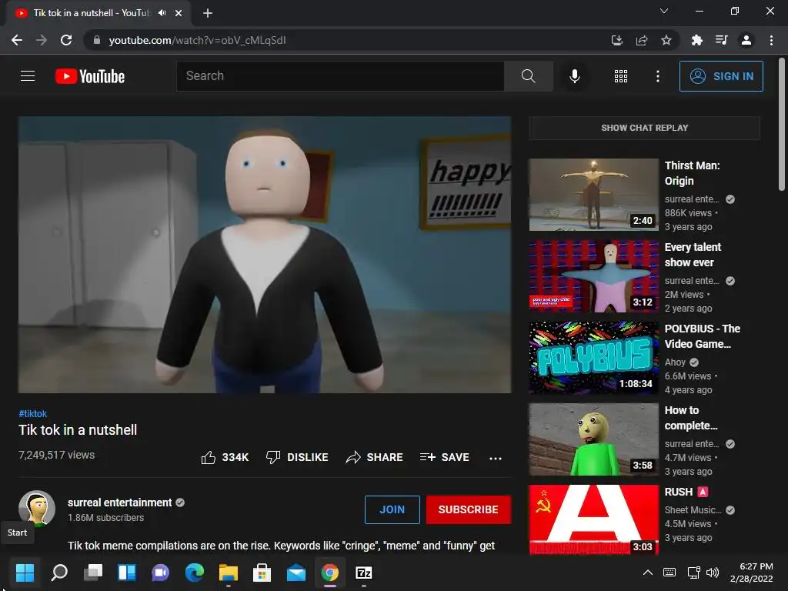The height and width of the screenshot is (591, 788).
Task: Mute tab via speaker icon
Action: (162, 13)
